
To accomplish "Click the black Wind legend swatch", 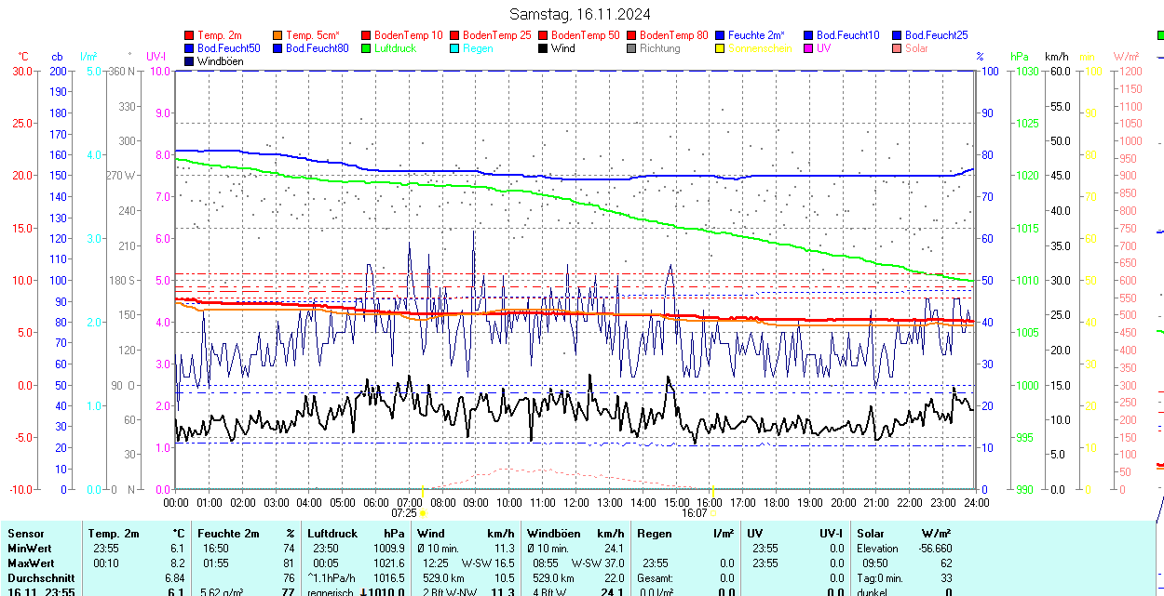I will pos(544,48).
